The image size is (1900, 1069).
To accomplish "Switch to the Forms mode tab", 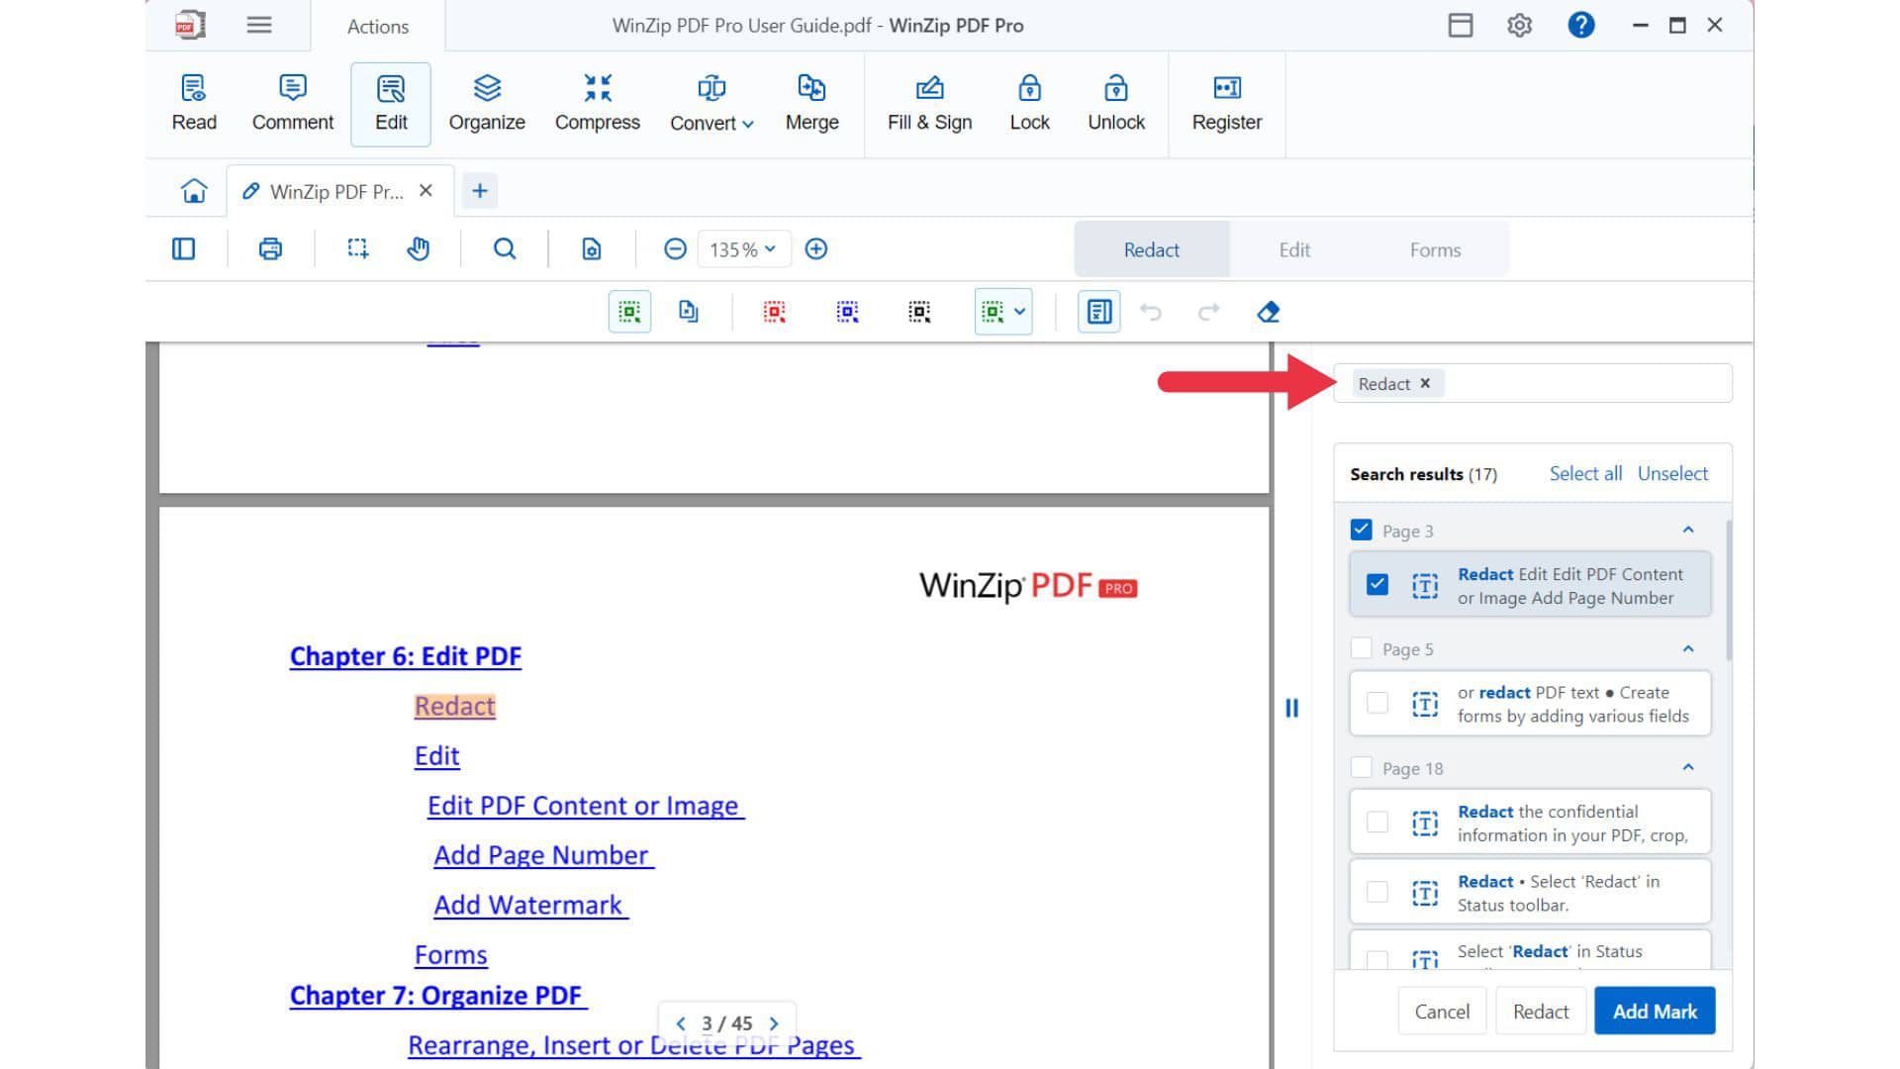I will pyautogui.click(x=1435, y=249).
